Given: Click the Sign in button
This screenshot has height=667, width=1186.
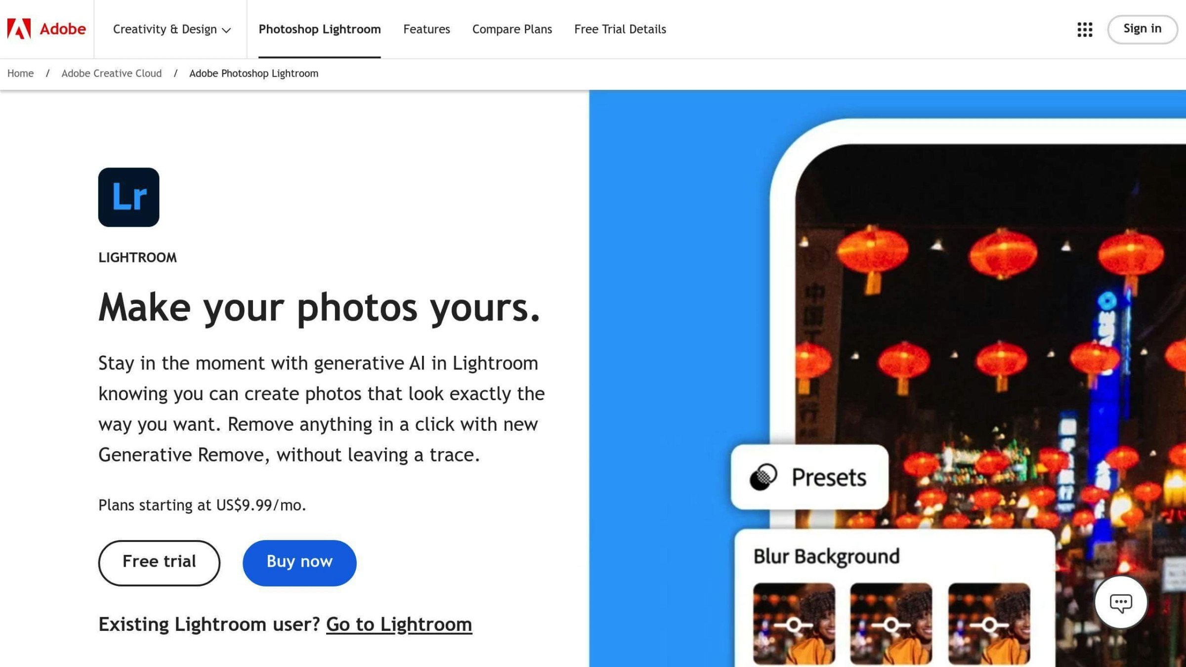Looking at the screenshot, I should [x=1142, y=29].
